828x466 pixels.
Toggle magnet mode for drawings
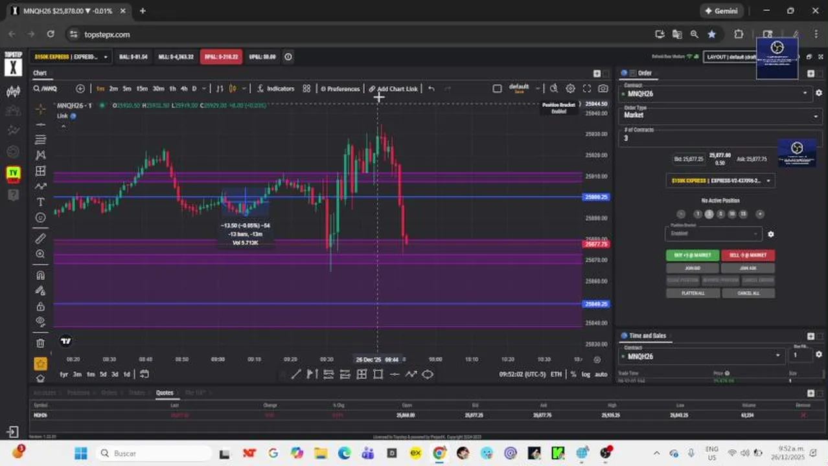(40, 275)
